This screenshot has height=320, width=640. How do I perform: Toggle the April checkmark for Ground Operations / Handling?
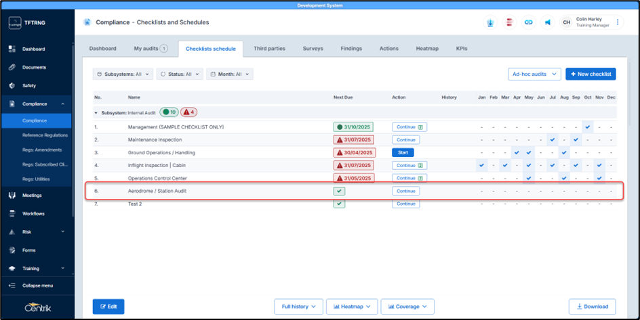click(517, 153)
